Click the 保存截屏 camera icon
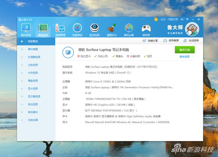Viewport: 218px width, 157px height. (x=165, y=41)
